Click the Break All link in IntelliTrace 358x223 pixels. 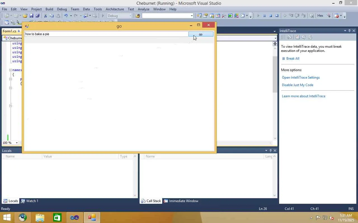point(293,59)
